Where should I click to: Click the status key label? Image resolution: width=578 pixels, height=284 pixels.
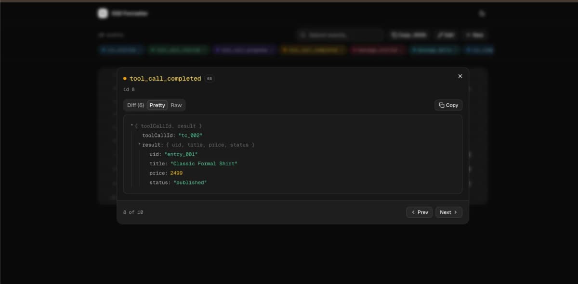(x=160, y=183)
